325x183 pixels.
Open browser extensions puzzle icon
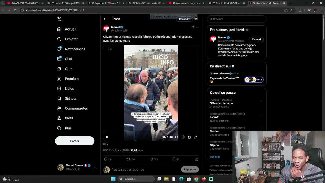pos(300,10)
